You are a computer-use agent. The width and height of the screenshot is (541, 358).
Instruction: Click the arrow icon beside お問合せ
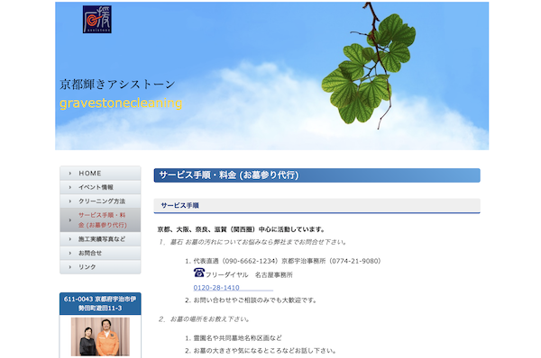(x=70, y=253)
